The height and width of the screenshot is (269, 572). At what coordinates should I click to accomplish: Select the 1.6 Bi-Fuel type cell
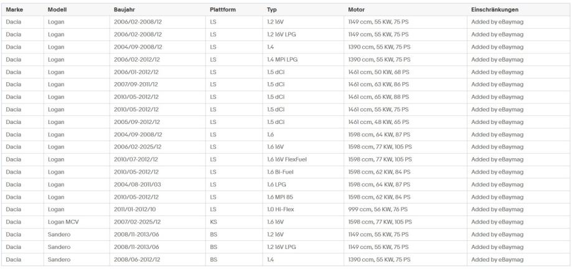(279, 171)
